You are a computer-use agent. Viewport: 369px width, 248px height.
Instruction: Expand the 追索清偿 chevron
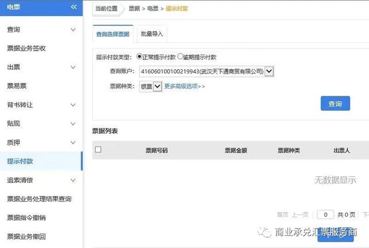pos(73,181)
